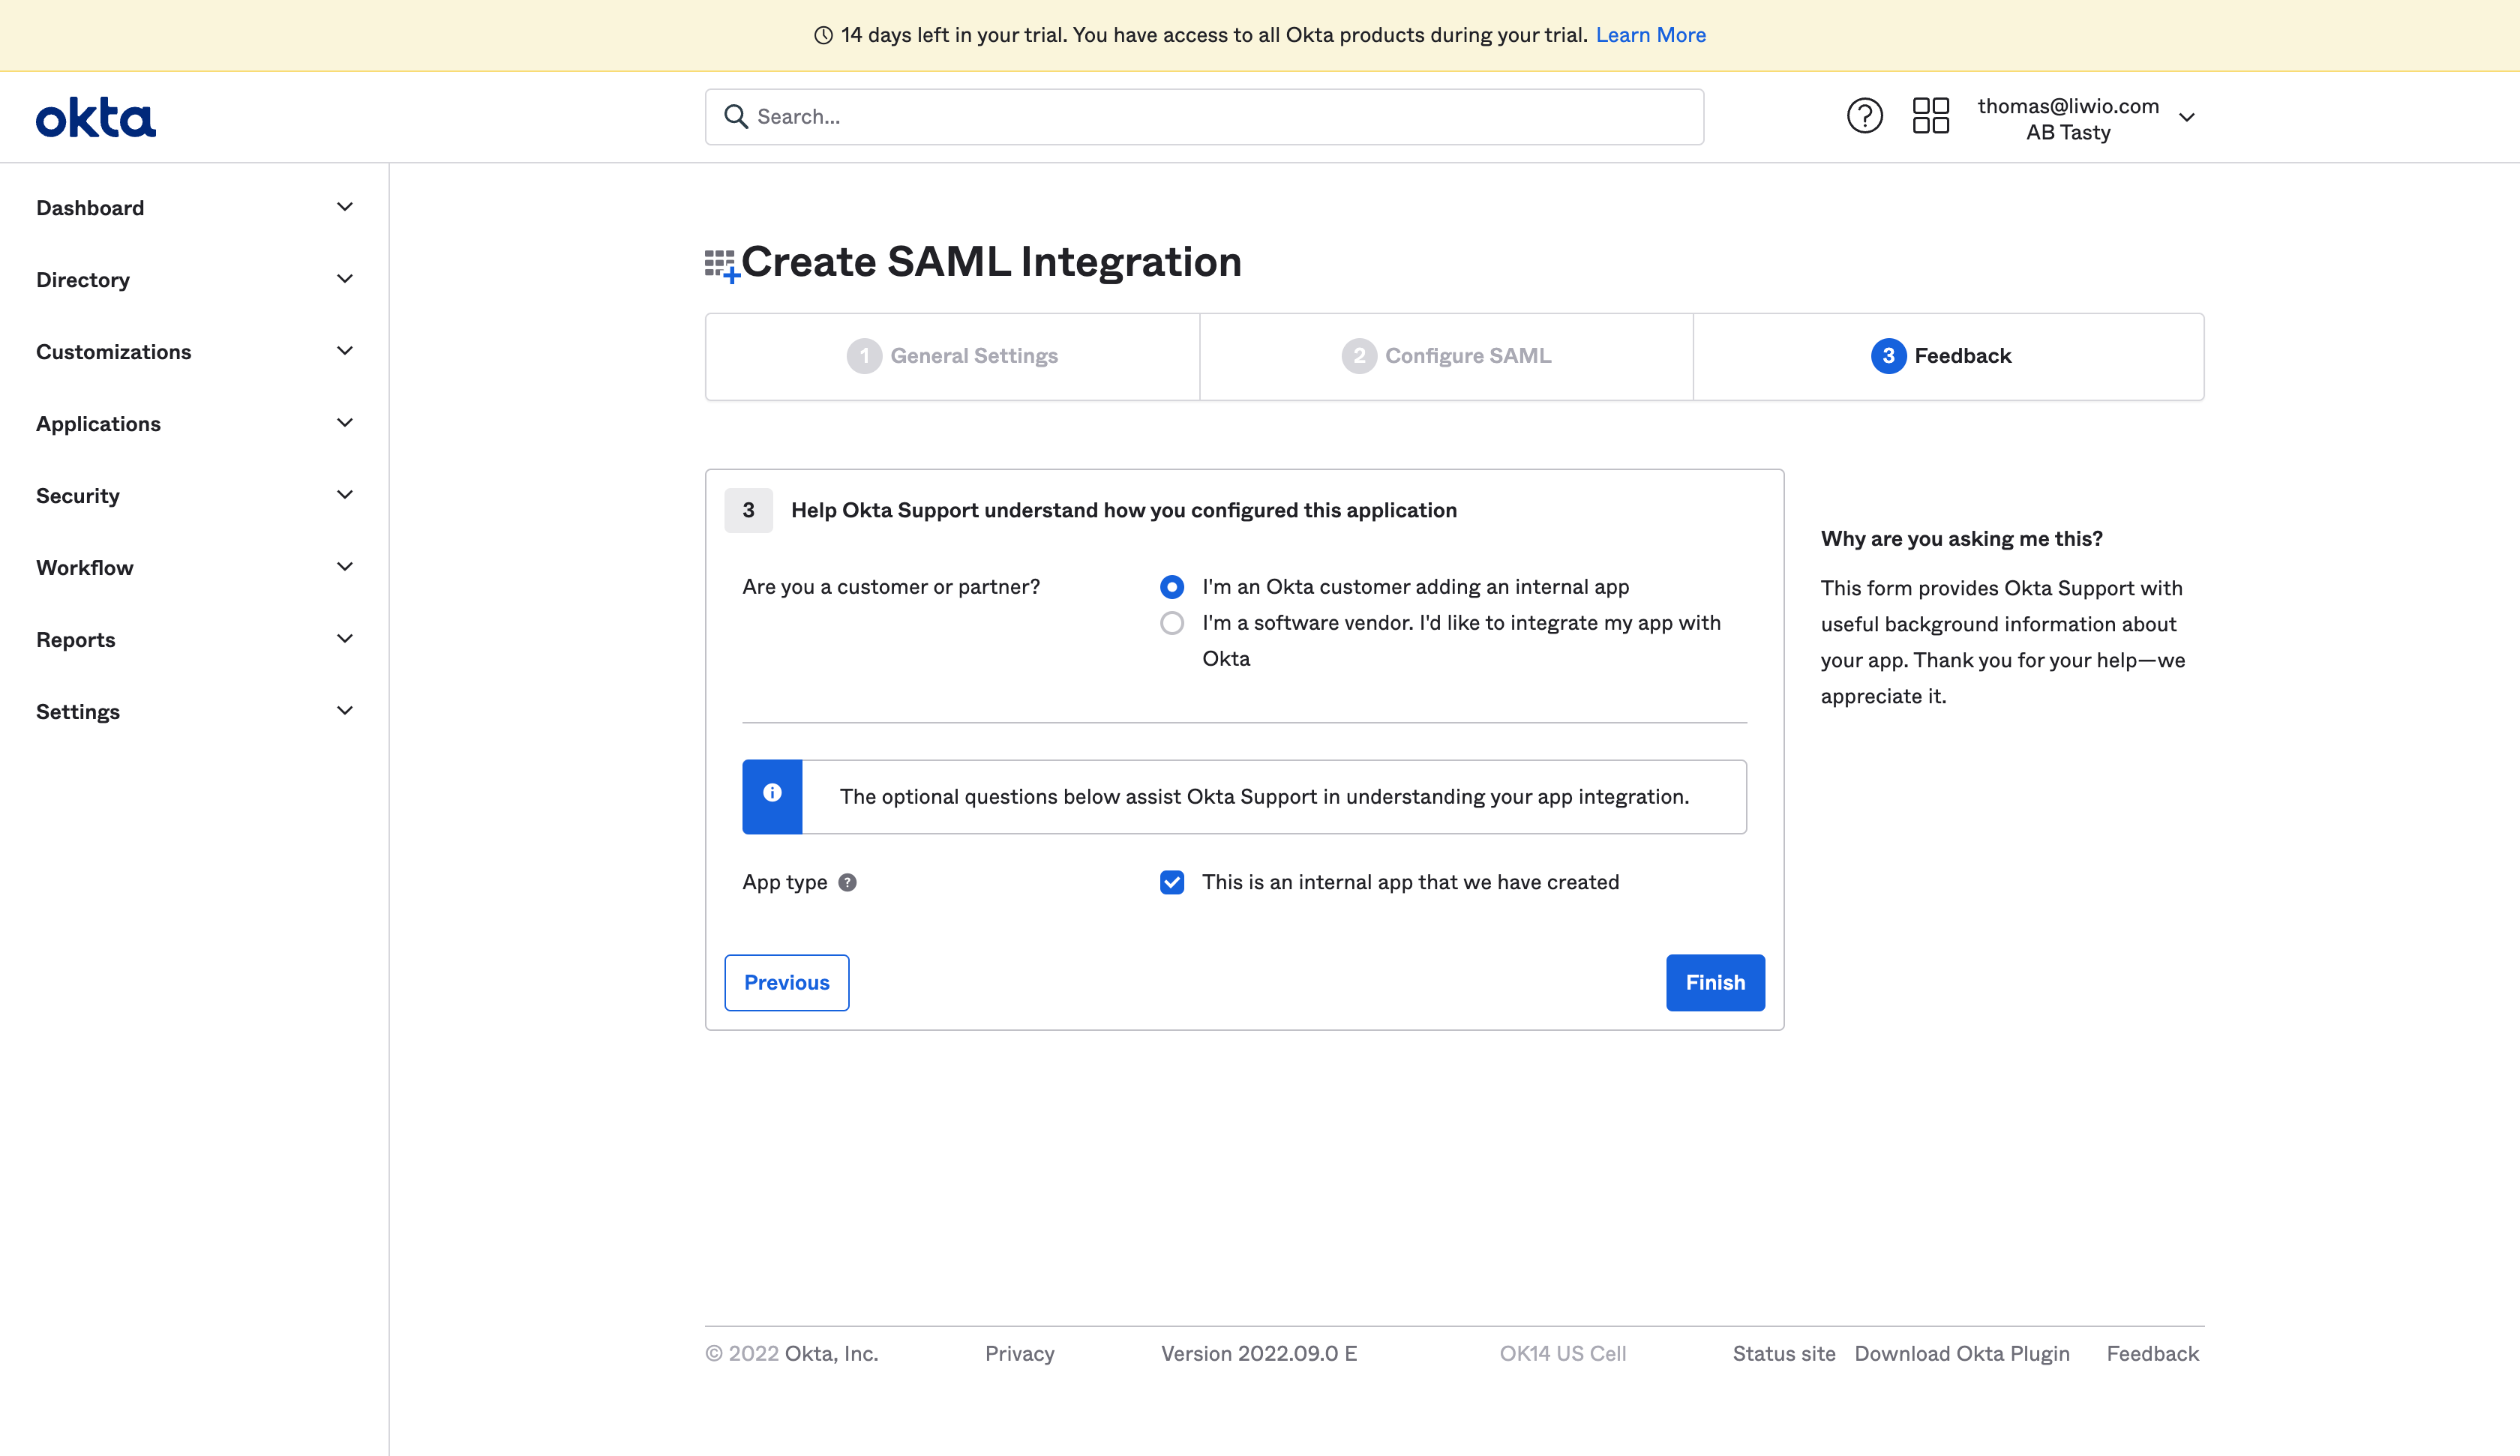
Task: Click the Create SAML Integration app icon
Action: [722, 266]
